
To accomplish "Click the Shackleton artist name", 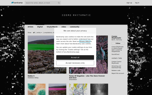I will tap(73, 80).
